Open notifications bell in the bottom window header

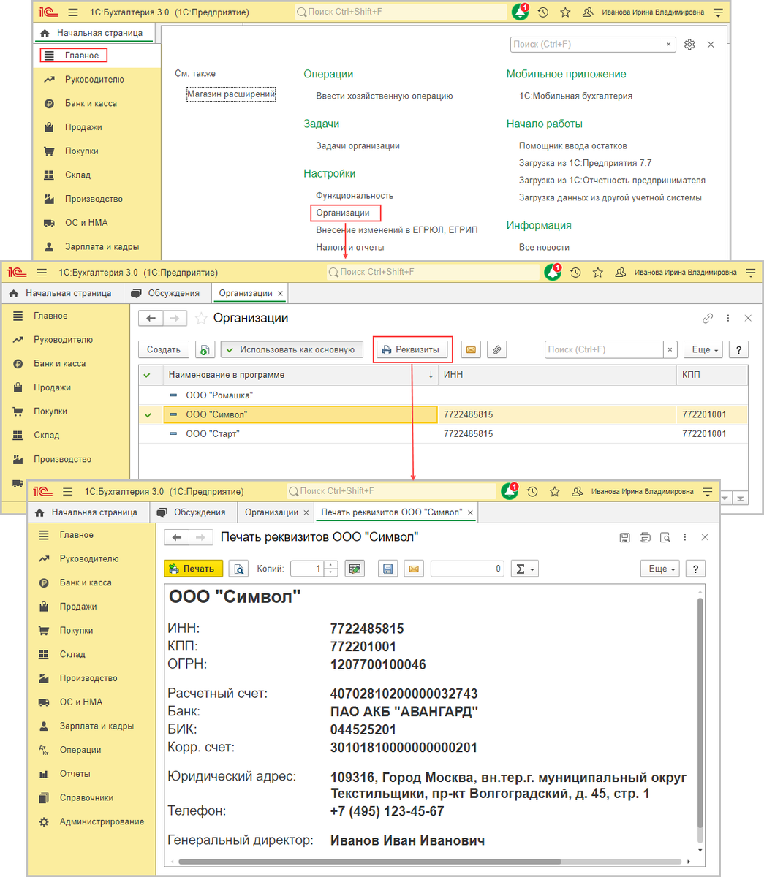(510, 491)
